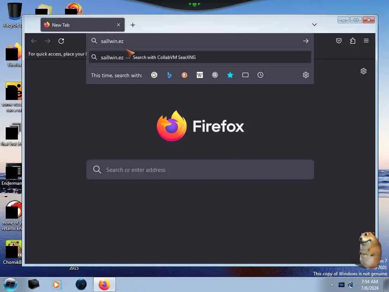The image size is (389, 292).
Task: Focus the Search or enter address box
Action: [x=200, y=170]
